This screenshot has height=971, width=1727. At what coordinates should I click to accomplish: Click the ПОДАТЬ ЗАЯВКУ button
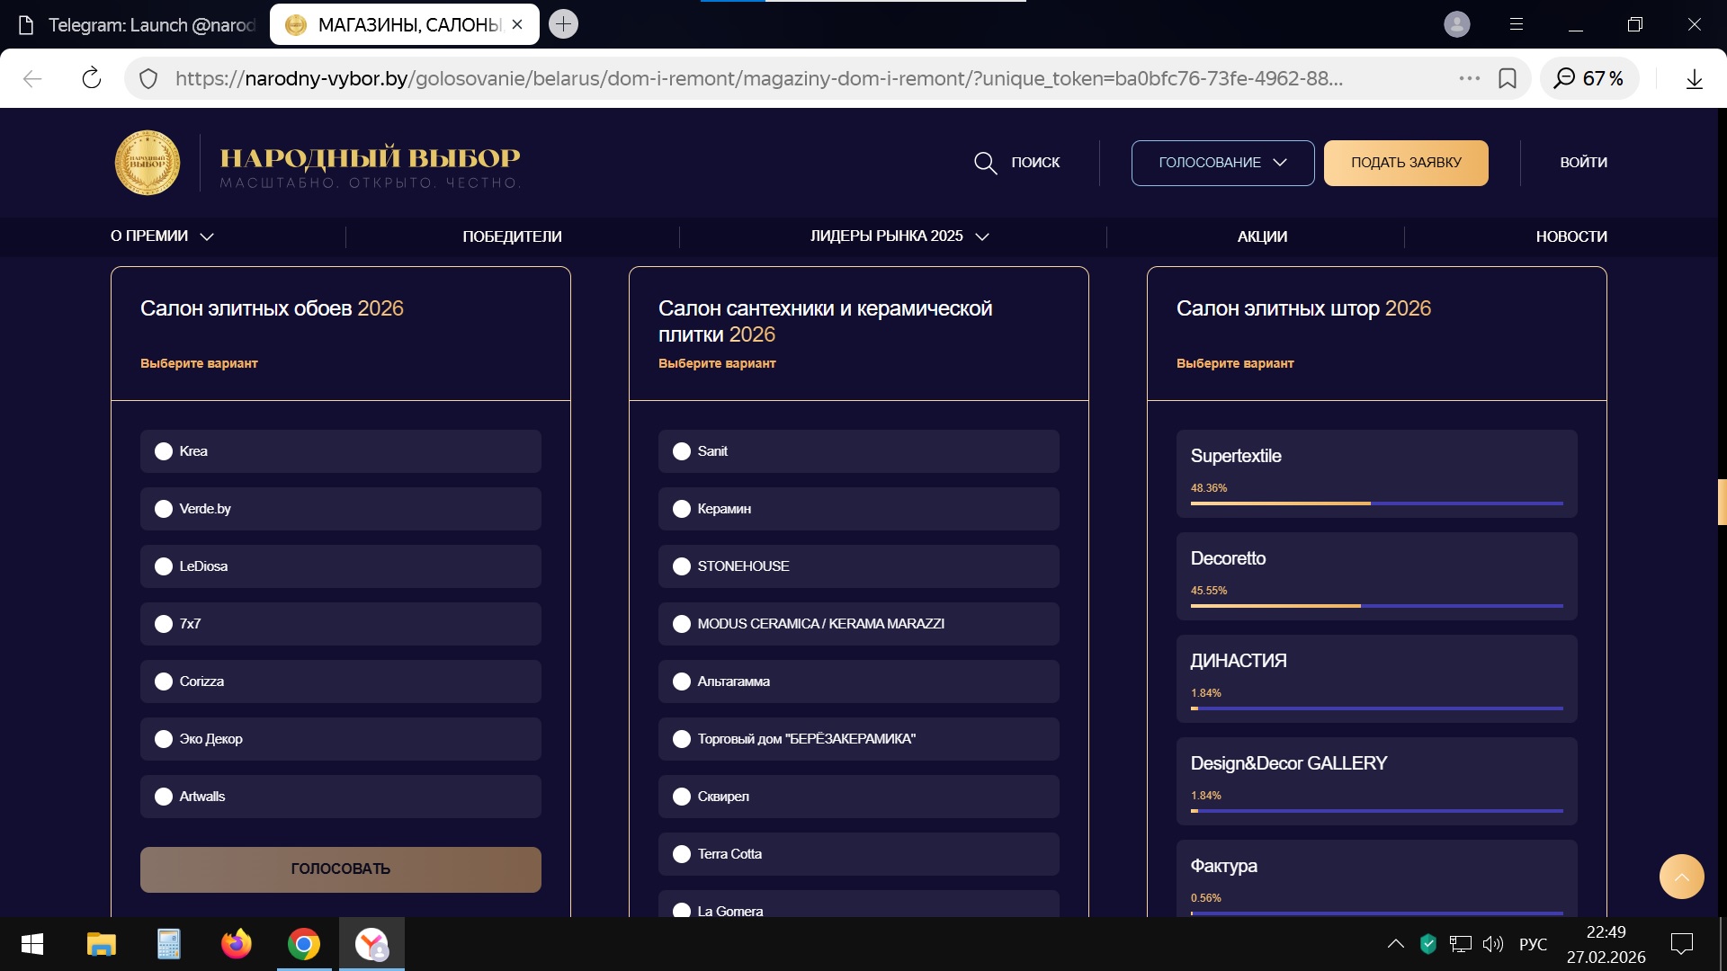pyautogui.click(x=1405, y=163)
